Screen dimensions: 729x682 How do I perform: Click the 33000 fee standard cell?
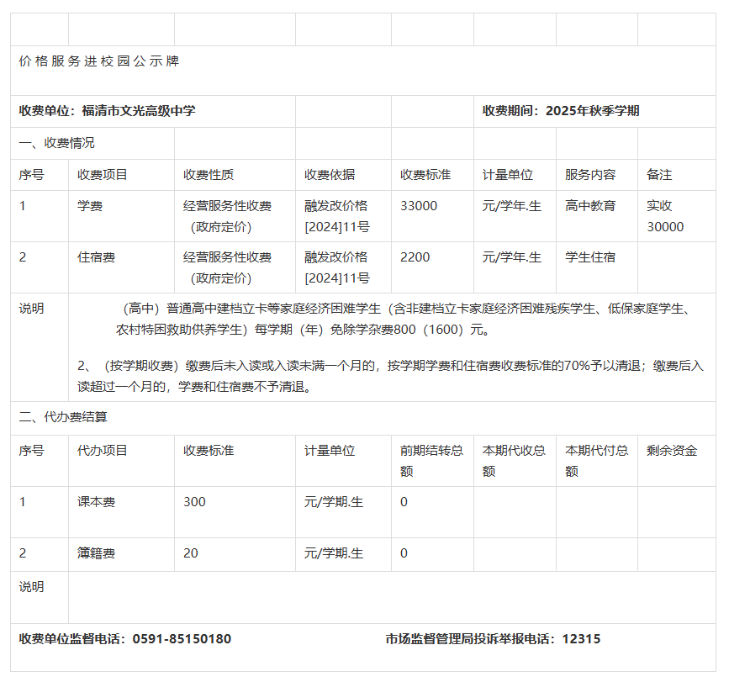(419, 206)
